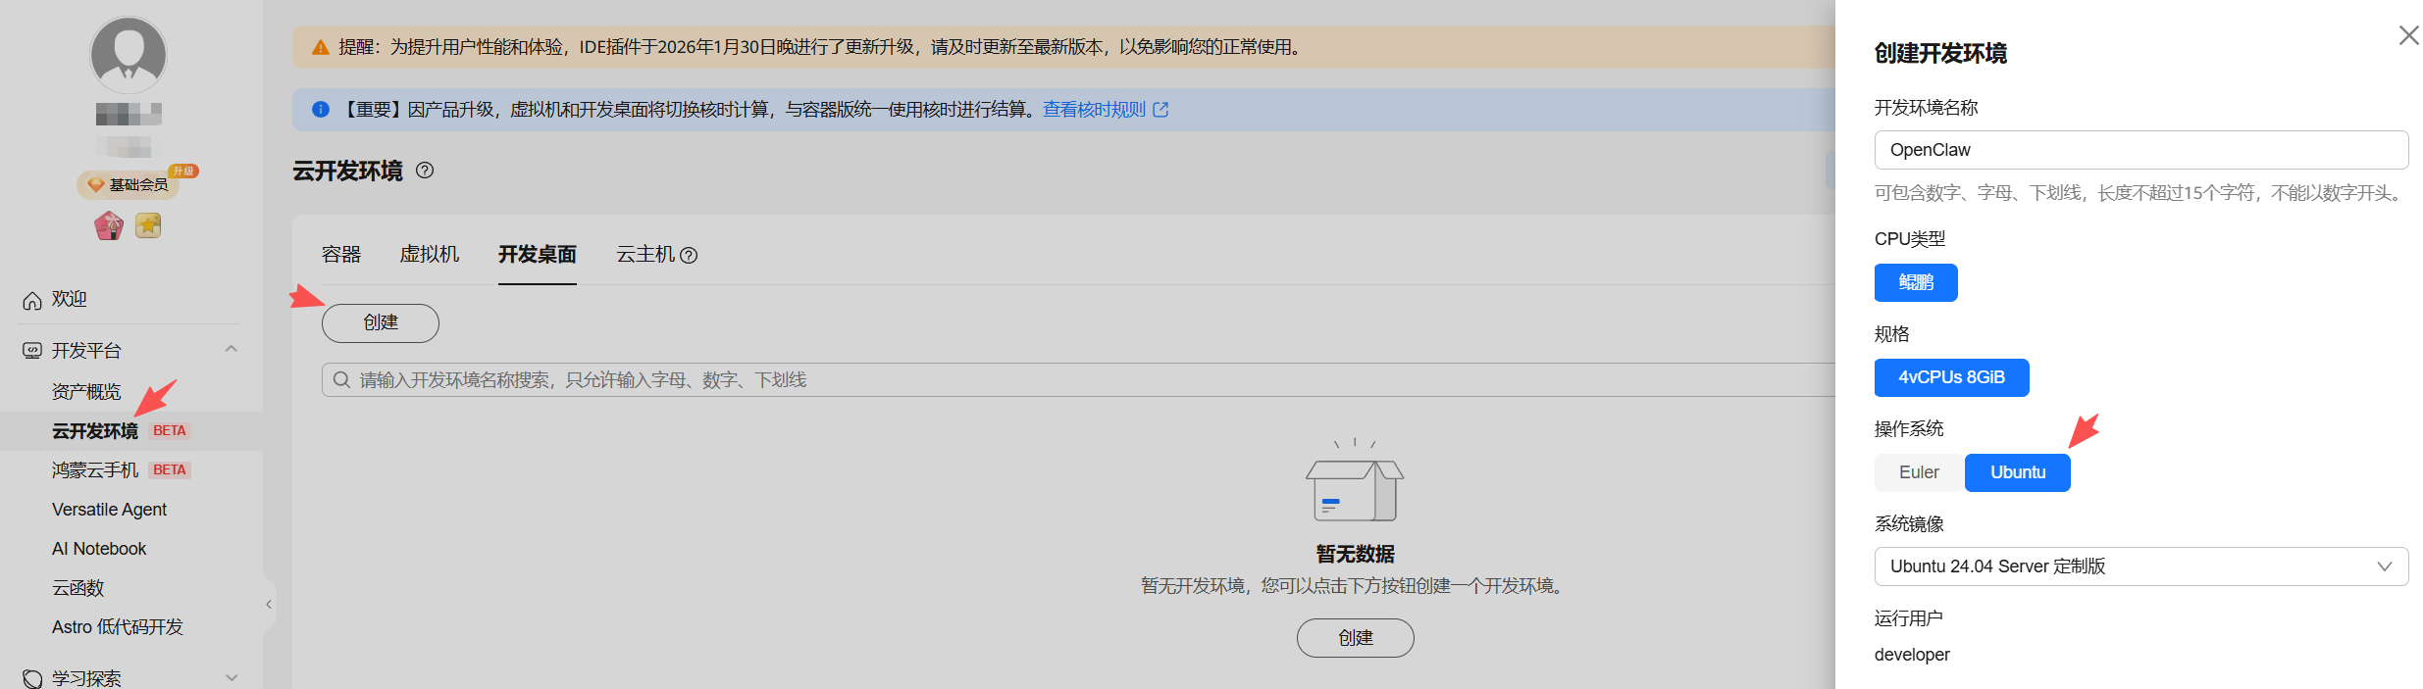Viewport: 2423px width, 689px height.
Task: Click the 创建 button below the tabs
Action: coord(381,323)
